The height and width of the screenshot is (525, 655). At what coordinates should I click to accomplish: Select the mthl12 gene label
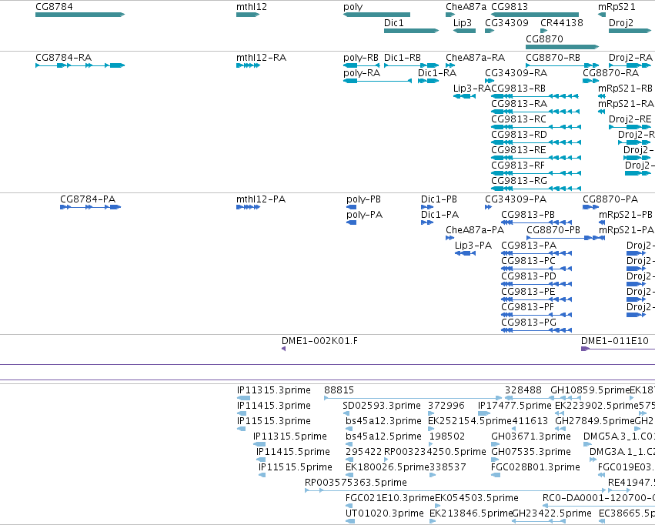tap(252, 7)
